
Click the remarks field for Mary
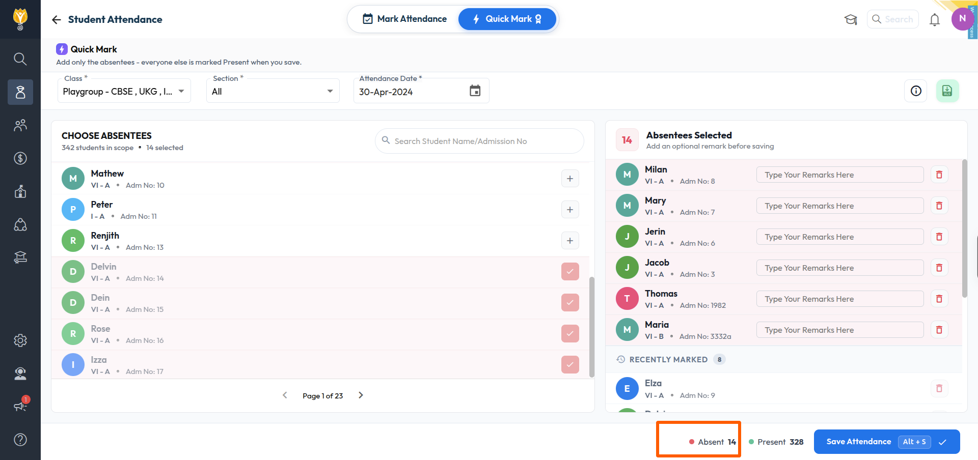(x=840, y=206)
